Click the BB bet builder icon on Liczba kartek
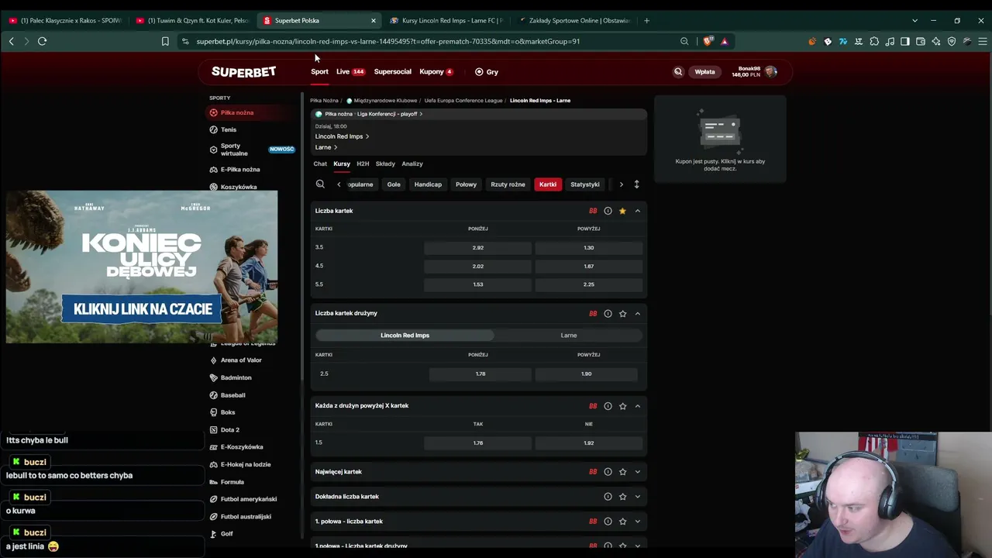992x558 pixels. coord(593,211)
